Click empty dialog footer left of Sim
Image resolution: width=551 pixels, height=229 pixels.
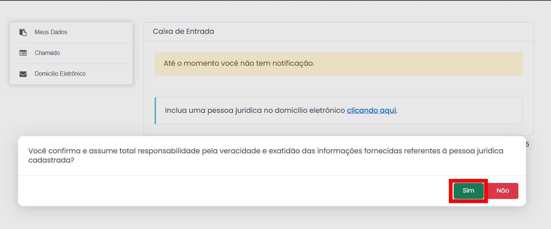pos(230,191)
